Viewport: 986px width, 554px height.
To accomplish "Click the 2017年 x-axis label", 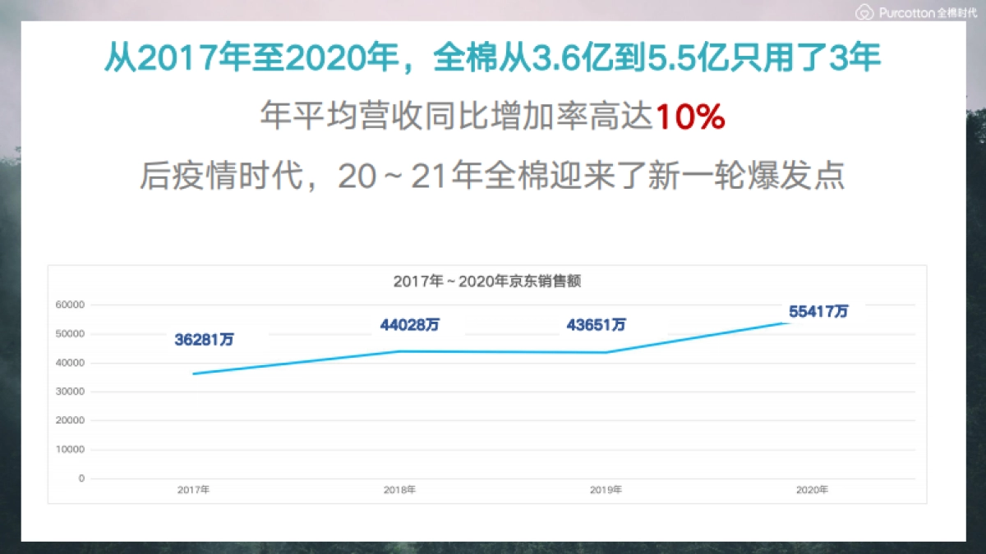I will tap(194, 490).
